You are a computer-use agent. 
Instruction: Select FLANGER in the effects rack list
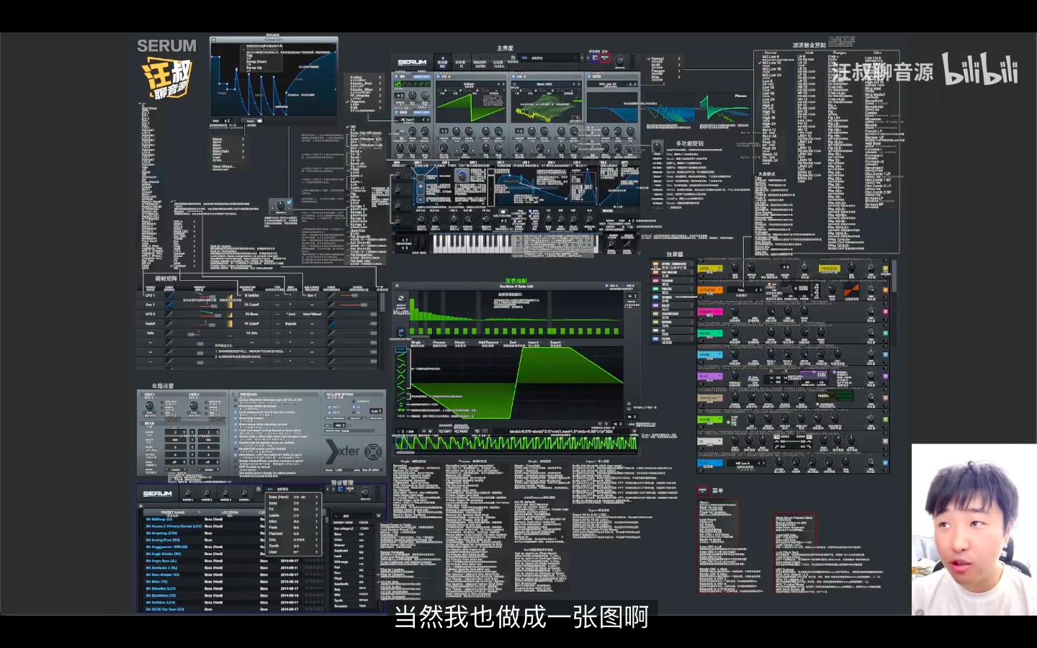pyautogui.click(x=673, y=281)
